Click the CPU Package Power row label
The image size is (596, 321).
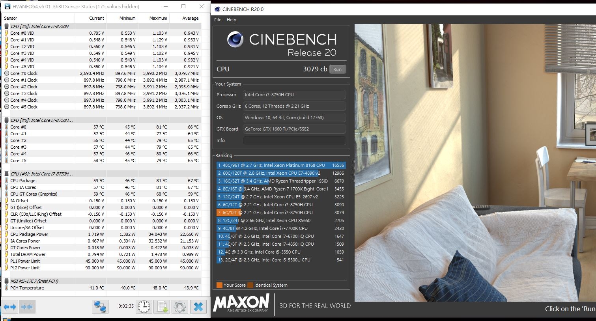coord(29,234)
